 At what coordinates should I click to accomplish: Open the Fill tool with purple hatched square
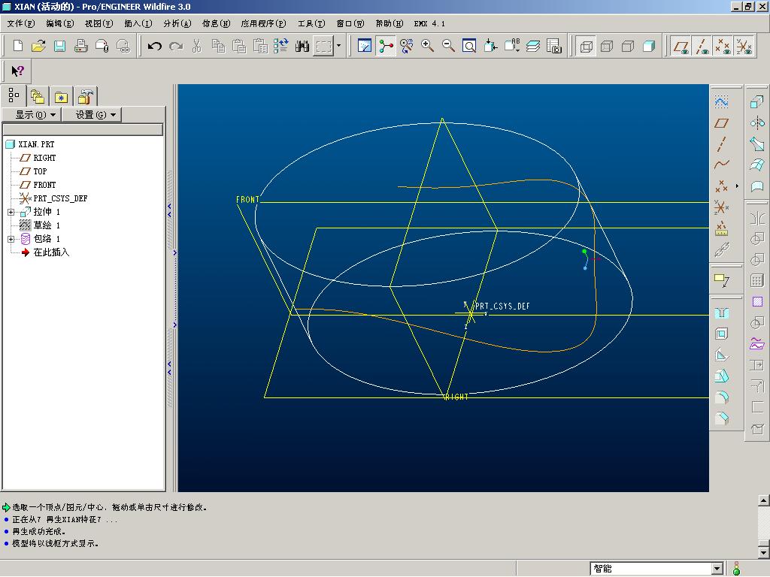point(756,301)
